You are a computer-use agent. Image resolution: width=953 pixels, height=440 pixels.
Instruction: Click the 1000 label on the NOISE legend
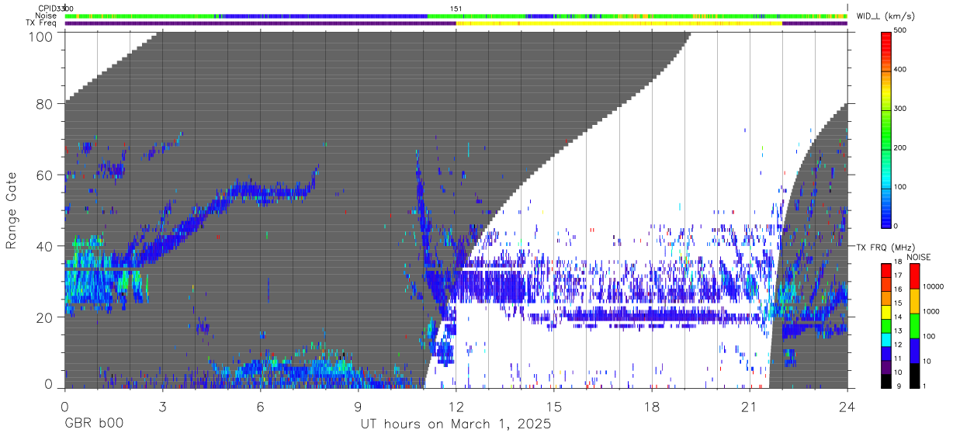(x=931, y=312)
